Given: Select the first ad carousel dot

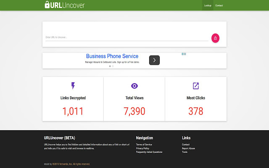Looking at the screenshot, I should (110, 66).
